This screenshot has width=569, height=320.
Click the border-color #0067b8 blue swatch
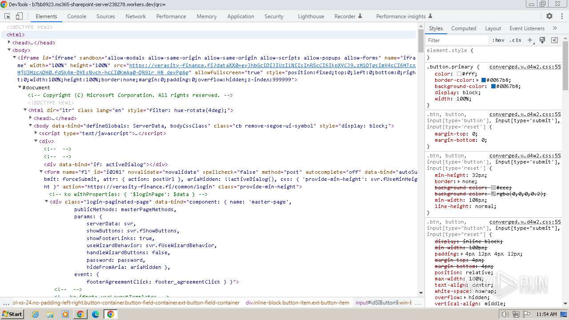484,80
